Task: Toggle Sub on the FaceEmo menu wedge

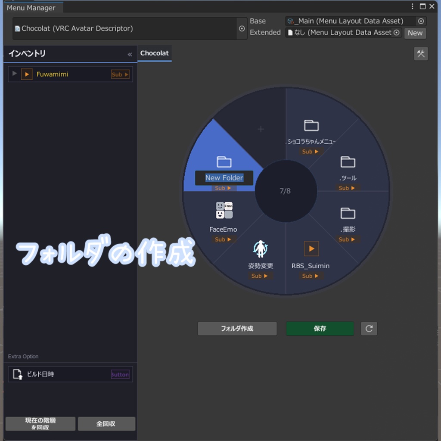Action: 224,239
